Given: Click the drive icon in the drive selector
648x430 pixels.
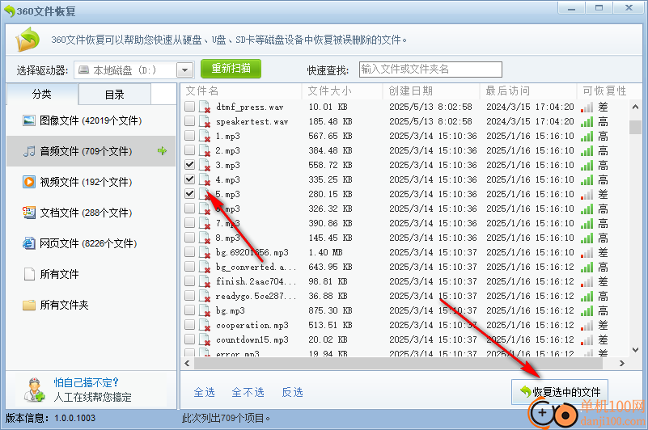Looking at the screenshot, I should pyautogui.click(x=84, y=70).
